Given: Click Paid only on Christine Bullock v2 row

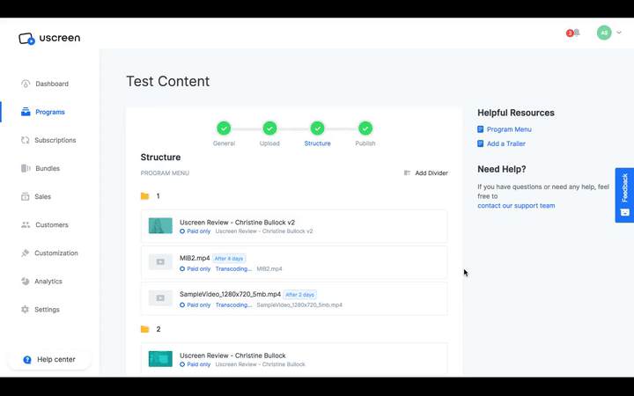Looking at the screenshot, I should coord(195,231).
